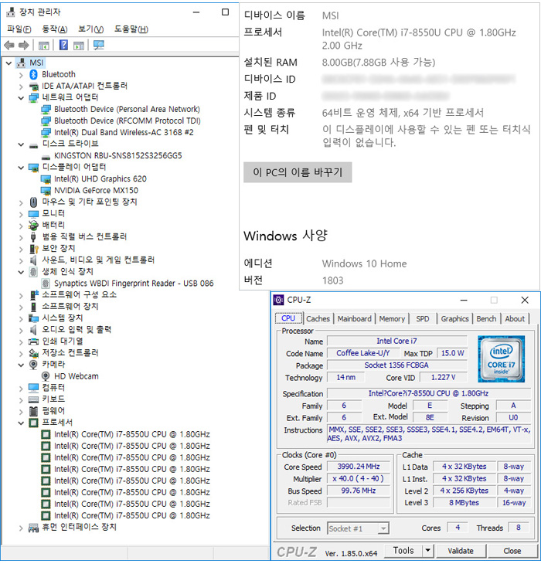Select Intel(R) UHD Graphics 620 device

(x=100, y=178)
